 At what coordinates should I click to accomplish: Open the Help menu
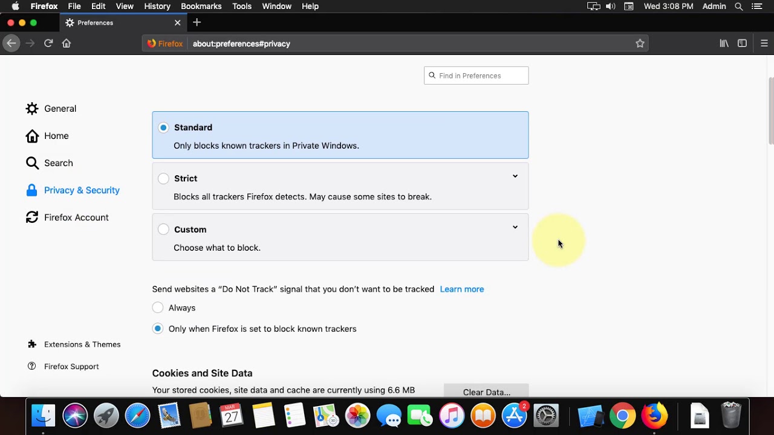tap(310, 6)
